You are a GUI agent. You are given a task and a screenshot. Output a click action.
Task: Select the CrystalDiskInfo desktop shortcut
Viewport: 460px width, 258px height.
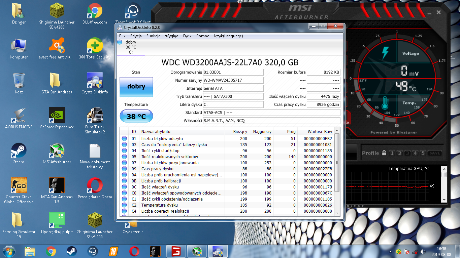click(x=95, y=83)
